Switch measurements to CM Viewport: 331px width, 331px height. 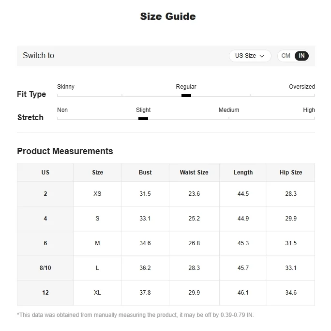[x=286, y=56]
